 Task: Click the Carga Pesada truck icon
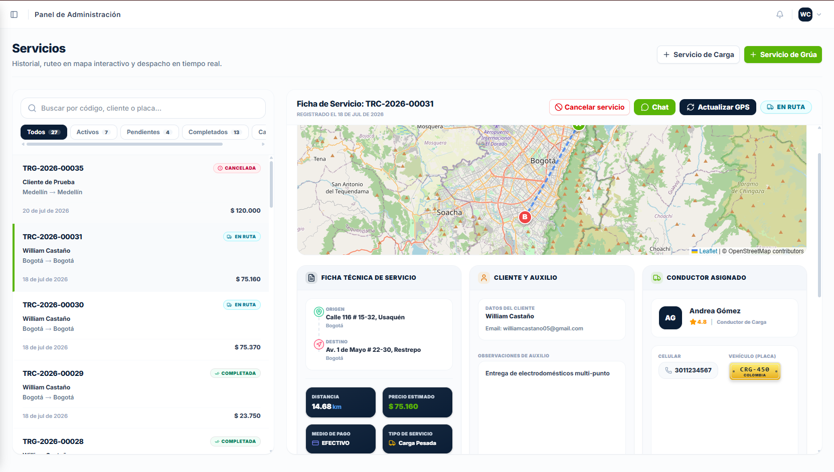pos(392,443)
